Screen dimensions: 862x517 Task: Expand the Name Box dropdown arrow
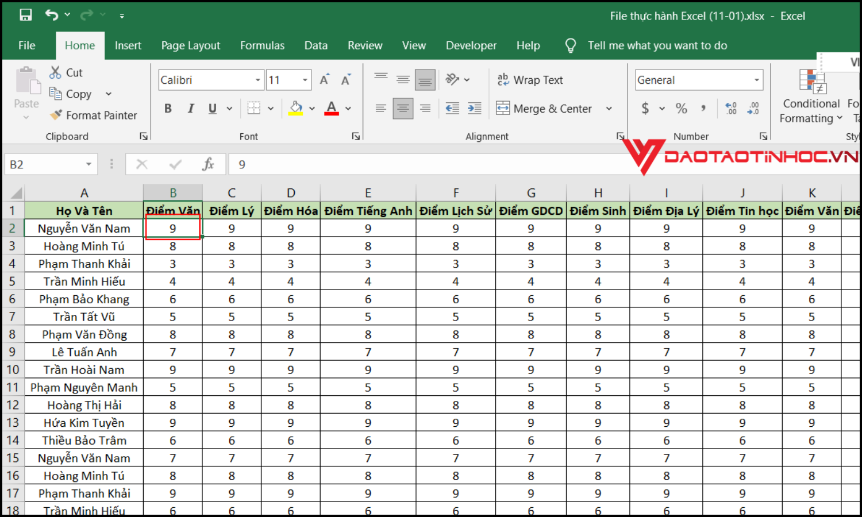point(88,164)
